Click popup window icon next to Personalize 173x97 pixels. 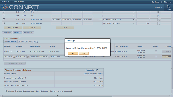coord(97,70)
